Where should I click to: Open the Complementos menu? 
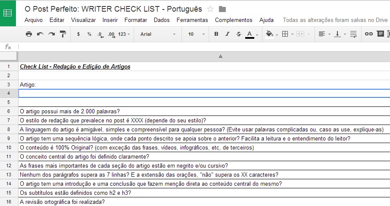click(234, 20)
